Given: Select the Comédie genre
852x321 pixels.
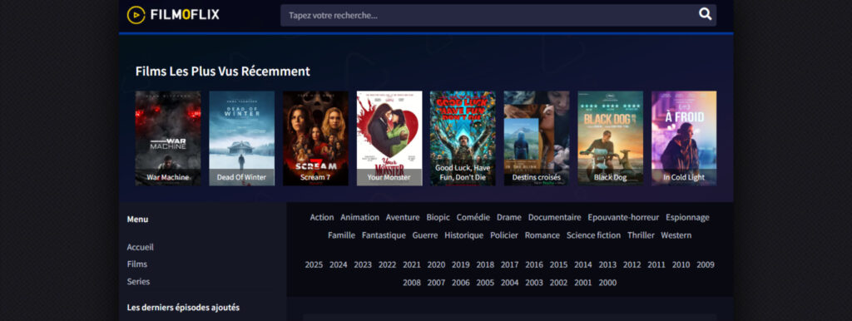Looking at the screenshot, I should [473, 217].
